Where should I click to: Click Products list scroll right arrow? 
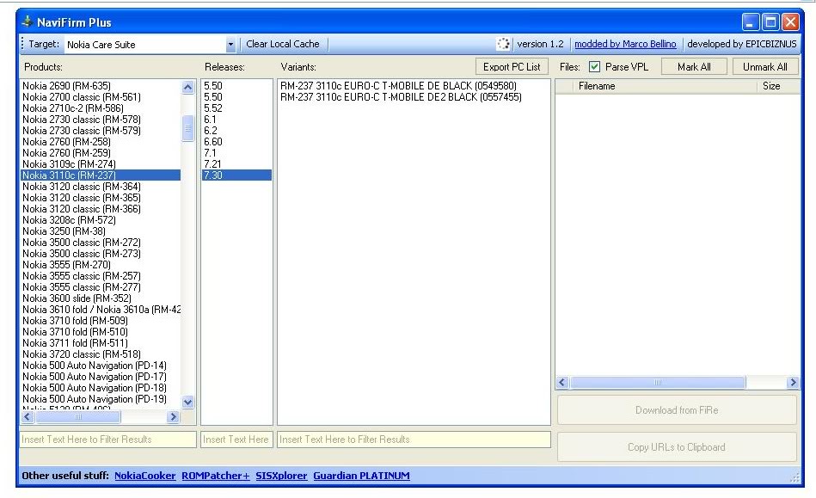coord(174,417)
